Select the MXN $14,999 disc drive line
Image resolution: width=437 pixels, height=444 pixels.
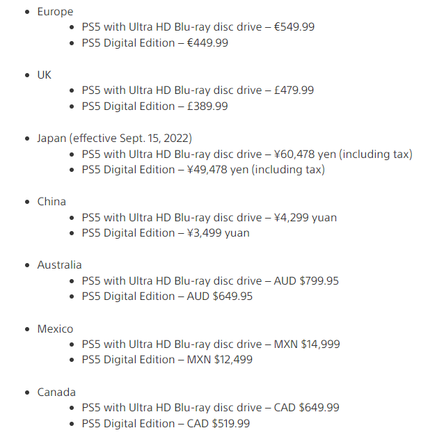211,344
